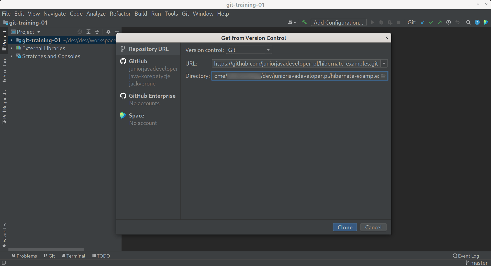Click the Stop square icon
This screenshot has height=266, width=491.
(399, 23)
